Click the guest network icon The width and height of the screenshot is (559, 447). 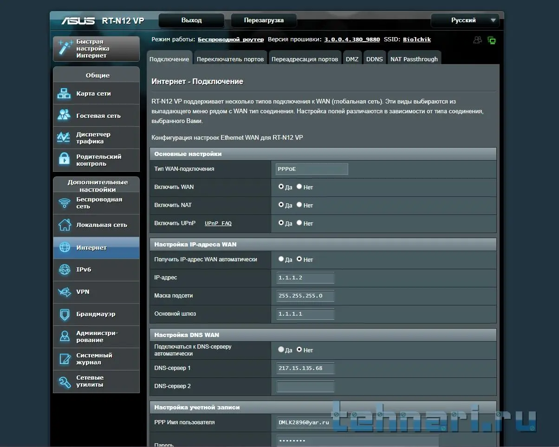coord(64,116)
